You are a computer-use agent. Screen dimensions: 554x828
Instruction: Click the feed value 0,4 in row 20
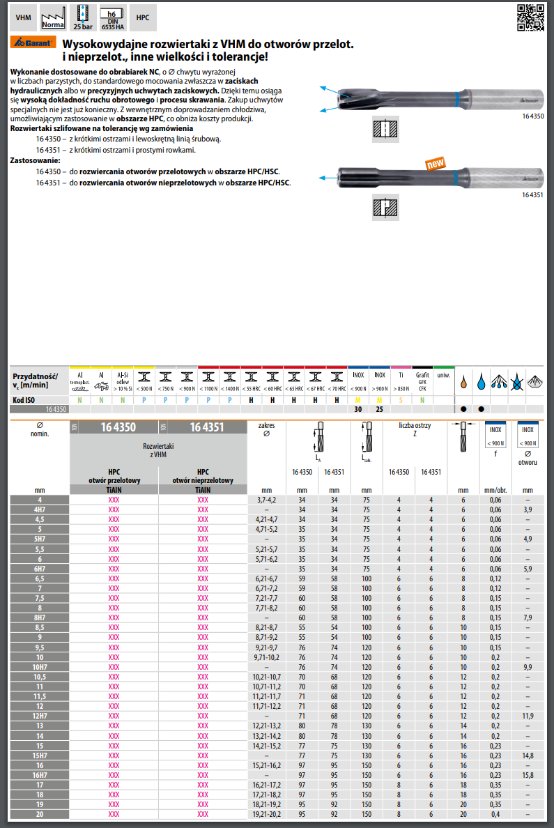pyautogui.click(x=495, y=814)
